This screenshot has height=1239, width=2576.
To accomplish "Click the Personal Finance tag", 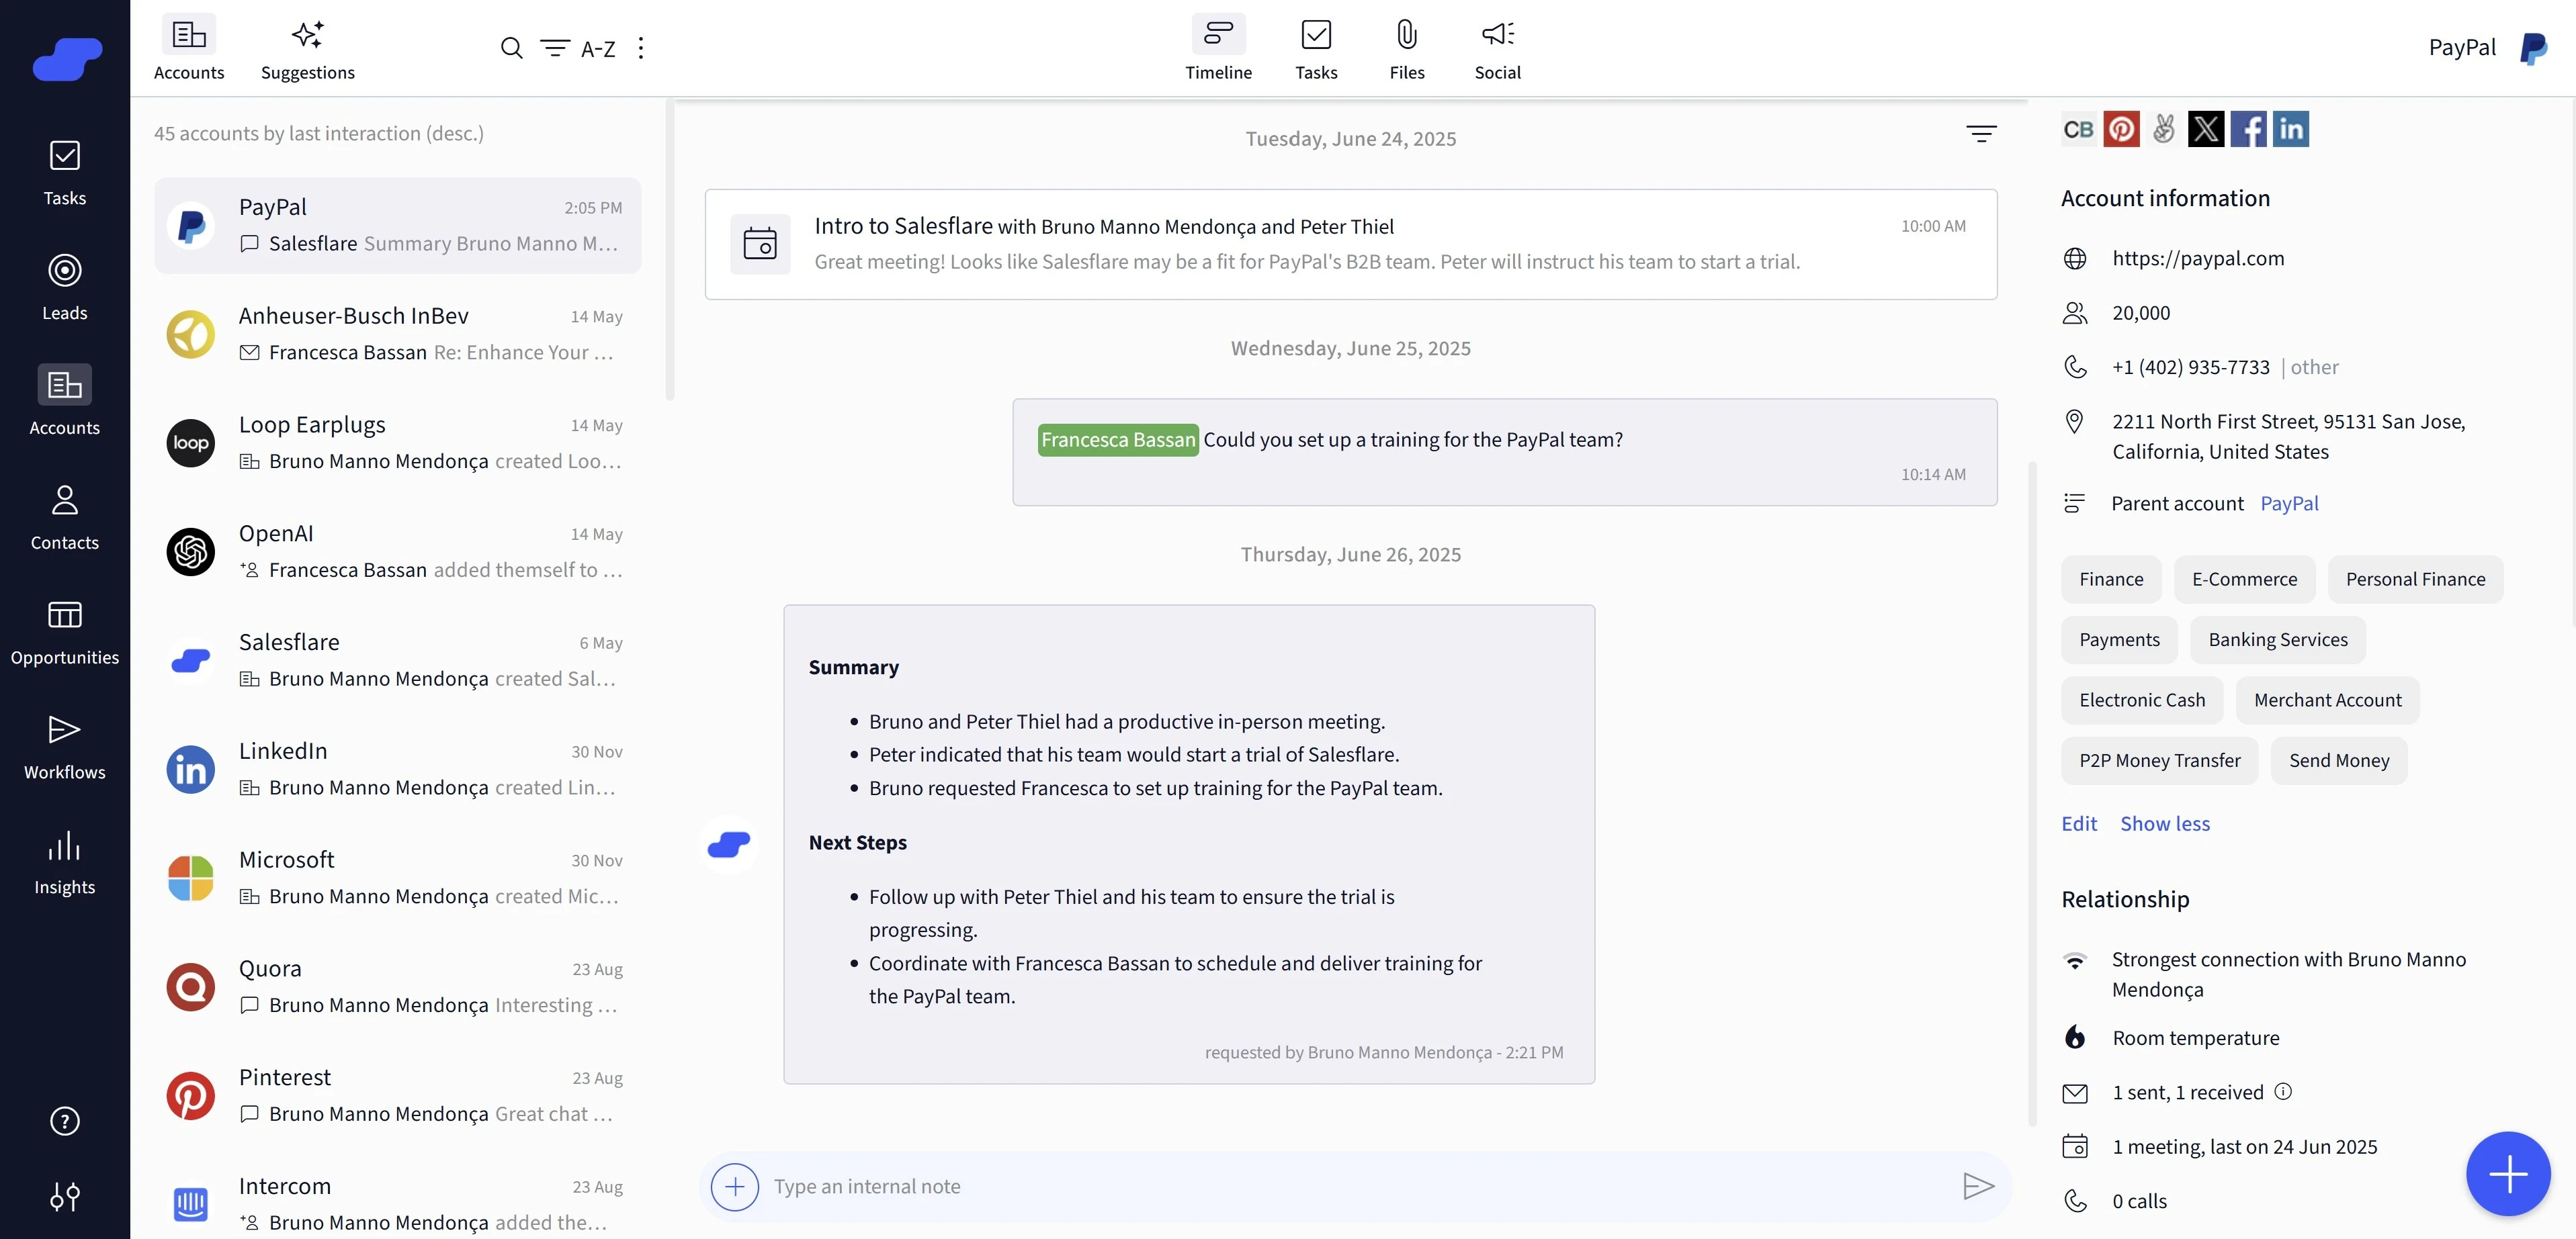I will 2415,580.
